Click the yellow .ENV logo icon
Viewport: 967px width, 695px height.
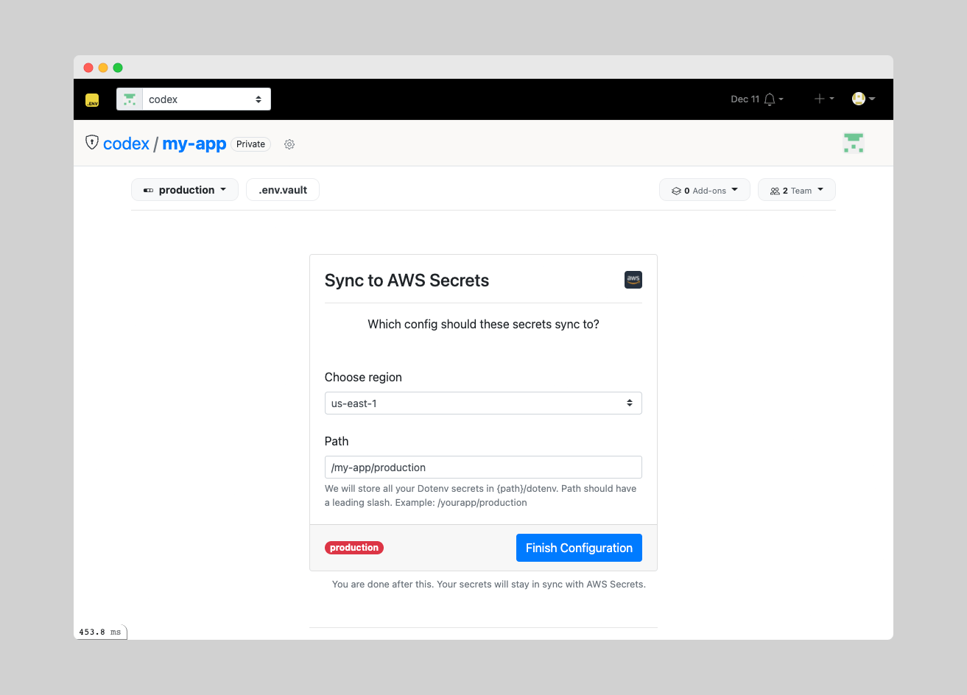point(92,100)
